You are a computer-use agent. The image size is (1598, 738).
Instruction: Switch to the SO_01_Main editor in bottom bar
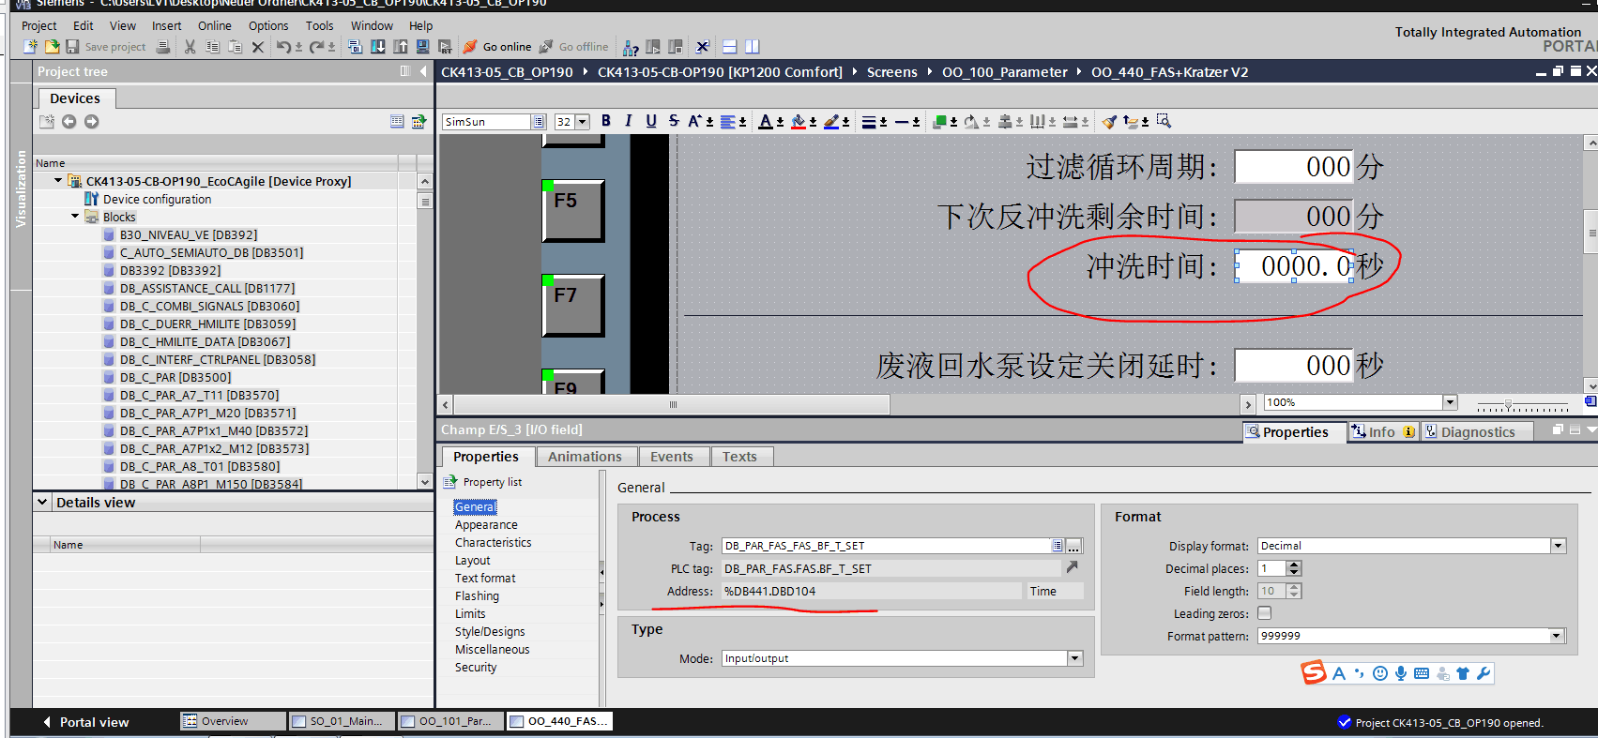pos(342,721)
